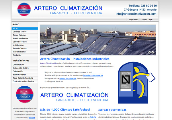The height and width of the screenshot is (120, 172).
Task: Select Nuestros clientes menu entry
Action: (x=25, y=38)
